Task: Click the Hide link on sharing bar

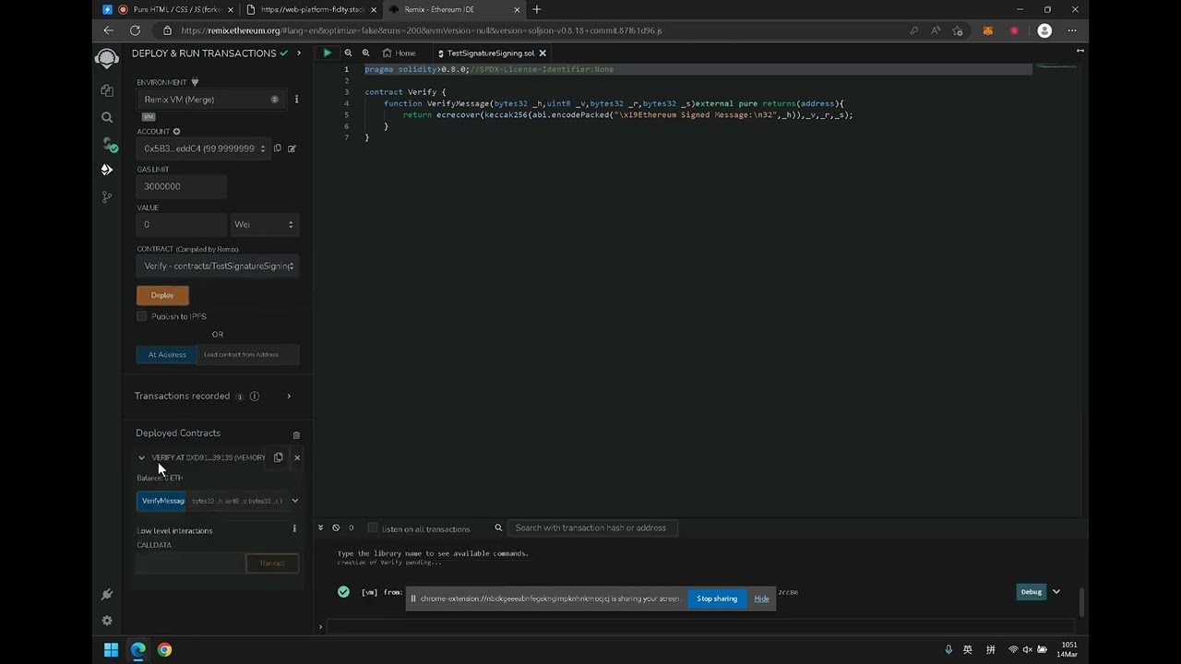Action: tap(761, 599)
